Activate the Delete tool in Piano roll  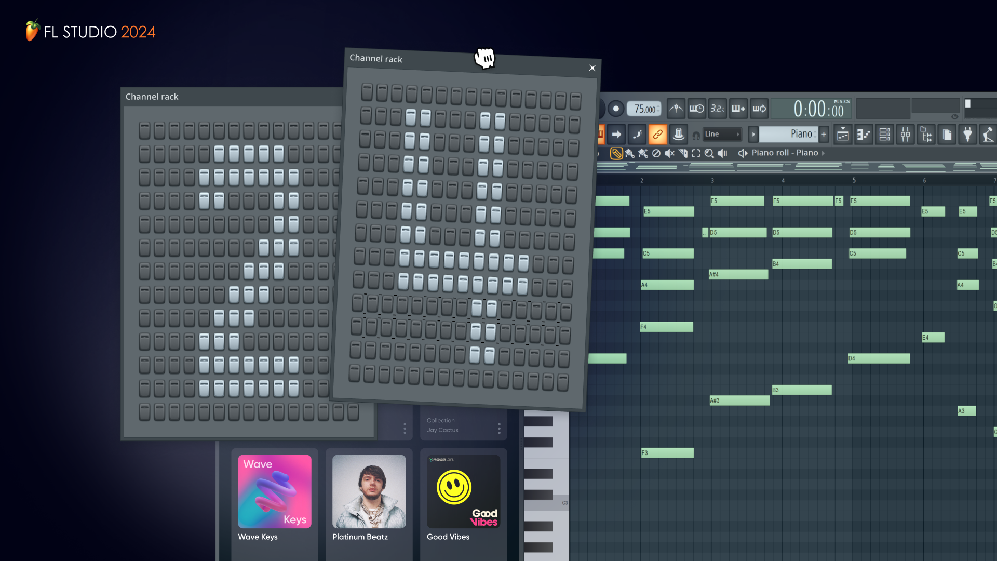[x=656, y=153]
